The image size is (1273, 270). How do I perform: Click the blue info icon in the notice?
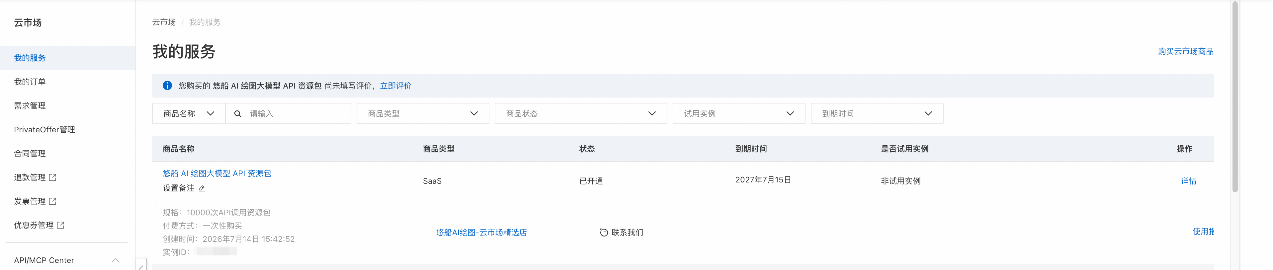(168, 85)
